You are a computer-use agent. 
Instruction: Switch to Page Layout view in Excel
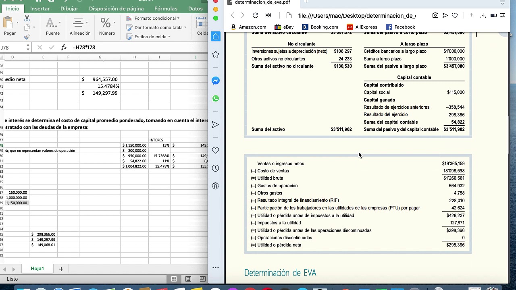click(x=188, y=279)
